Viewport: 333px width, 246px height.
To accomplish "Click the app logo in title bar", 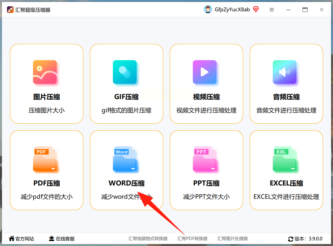I will (x=10, y=10).
